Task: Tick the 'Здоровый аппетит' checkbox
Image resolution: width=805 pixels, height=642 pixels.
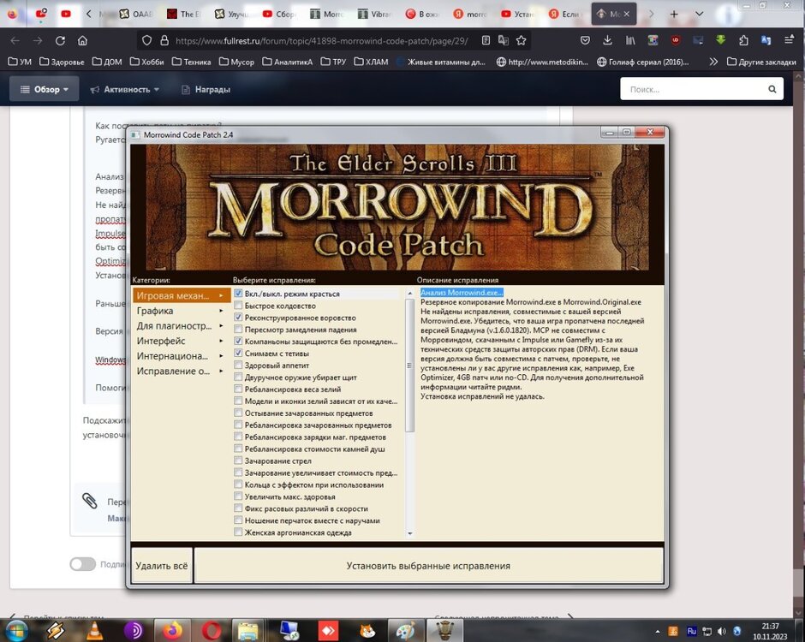Action: tap(238, 366)
